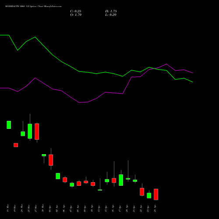Click the 20 Apr date label
Image resolution: width=219 pixels, height=219 pixels.
click(127, 208)
